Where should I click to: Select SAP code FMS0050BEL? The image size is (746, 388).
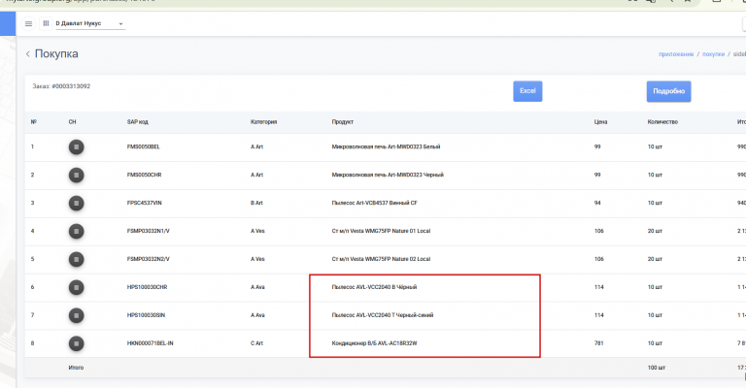click(x=143, y=146)
